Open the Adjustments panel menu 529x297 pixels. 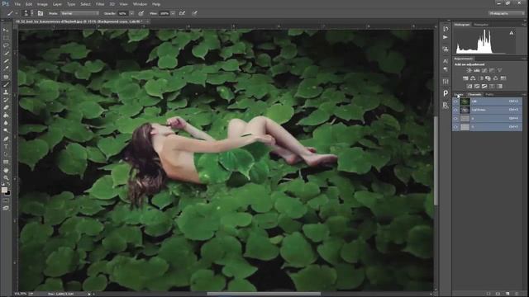[524, 59]
